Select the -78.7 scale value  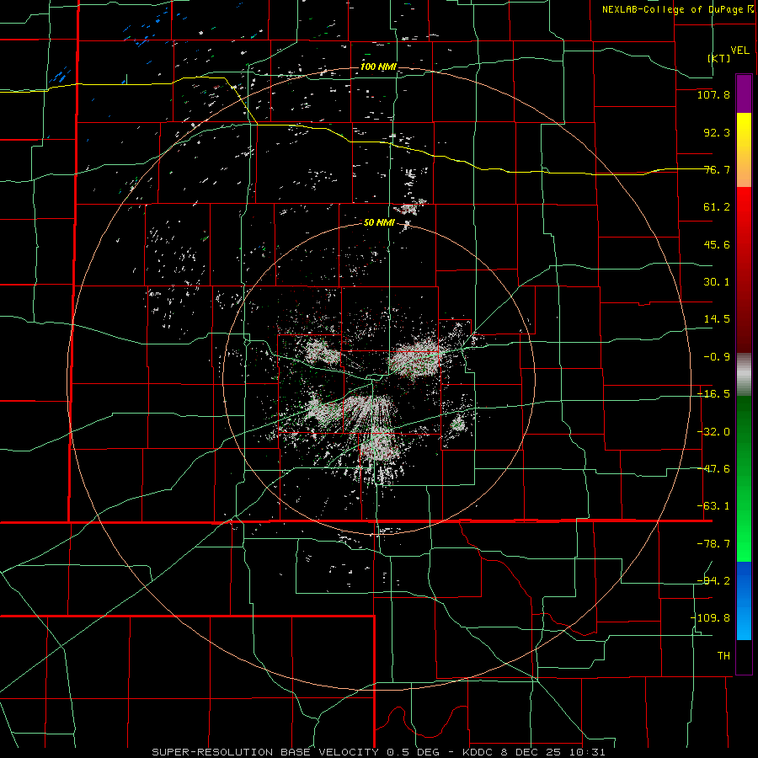click(713, 544)
